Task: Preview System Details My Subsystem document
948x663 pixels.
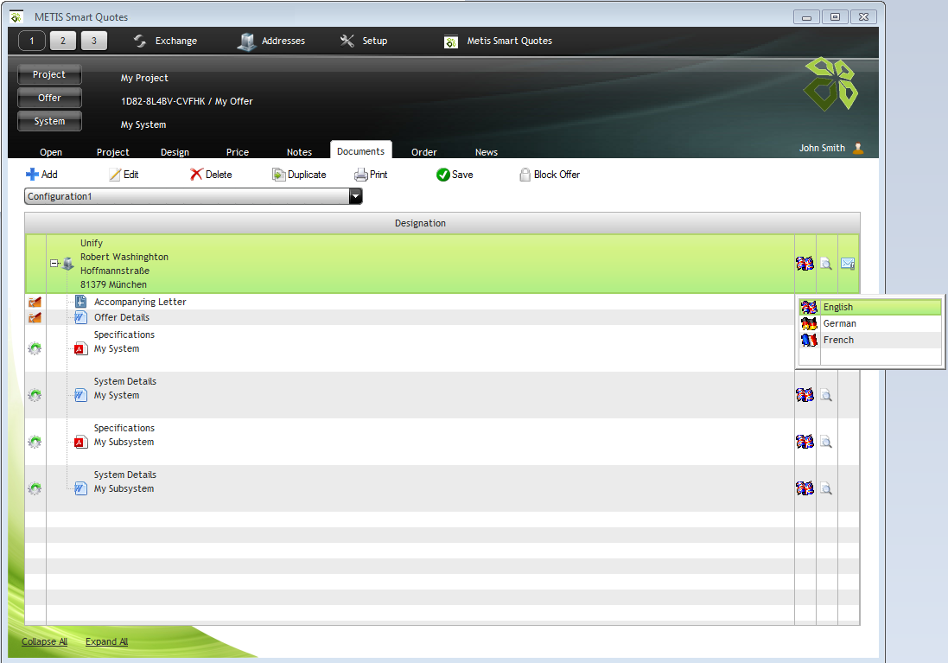Action: tap(826, 488)
